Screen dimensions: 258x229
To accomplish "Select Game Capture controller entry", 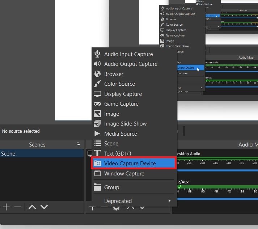I will point(121,104).
